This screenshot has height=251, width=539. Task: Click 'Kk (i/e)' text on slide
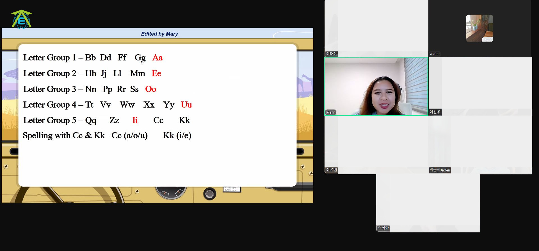(x=177, y=135)
